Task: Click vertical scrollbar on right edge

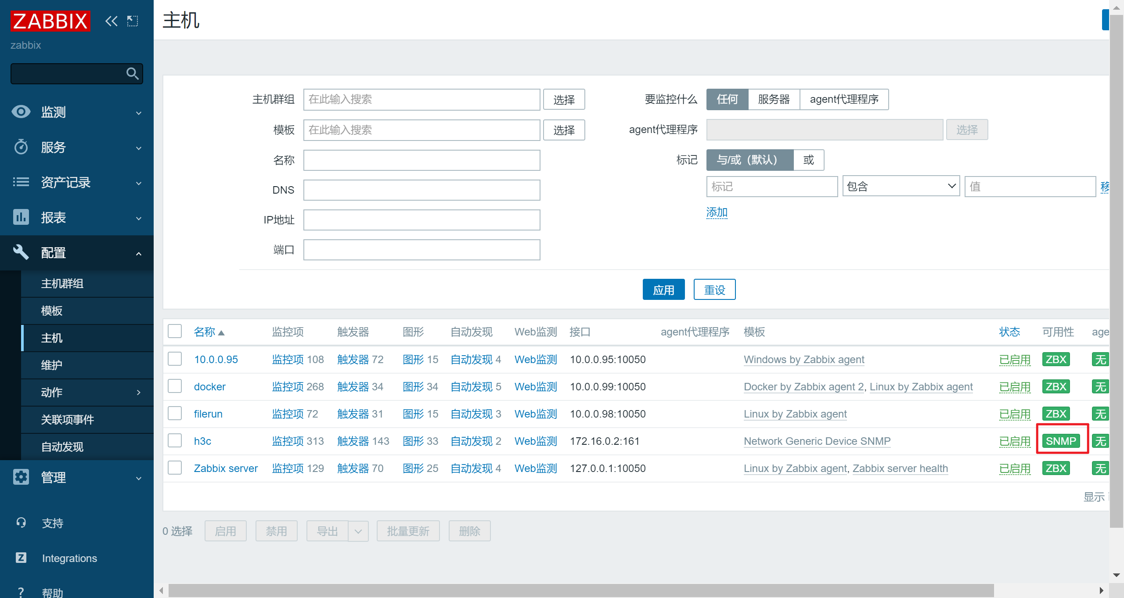Action: tap(1117, 270)
